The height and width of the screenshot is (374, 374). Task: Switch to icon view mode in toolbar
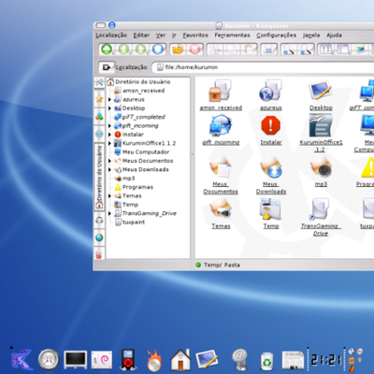pyautogui.click(x=326, y=50)
